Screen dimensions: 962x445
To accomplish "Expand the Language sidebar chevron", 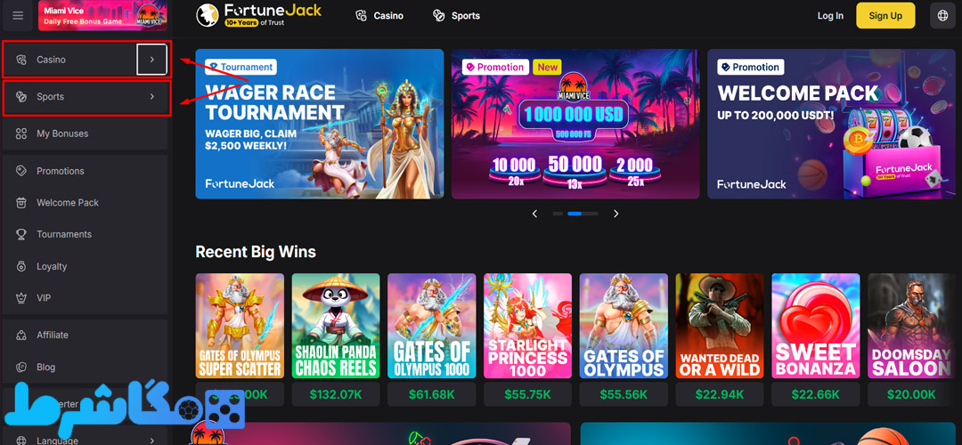I will (x=152, y=440).
